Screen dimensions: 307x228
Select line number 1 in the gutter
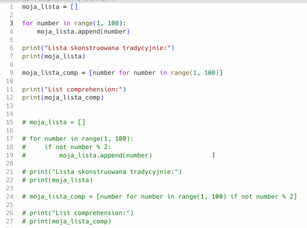tap(12, 7)
